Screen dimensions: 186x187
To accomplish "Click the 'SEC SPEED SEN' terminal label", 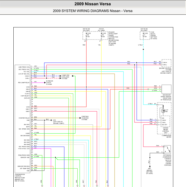I will [24, 129].
